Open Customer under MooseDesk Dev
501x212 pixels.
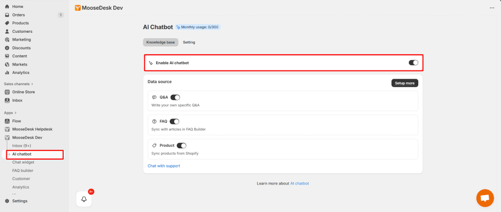pos(21,179)
